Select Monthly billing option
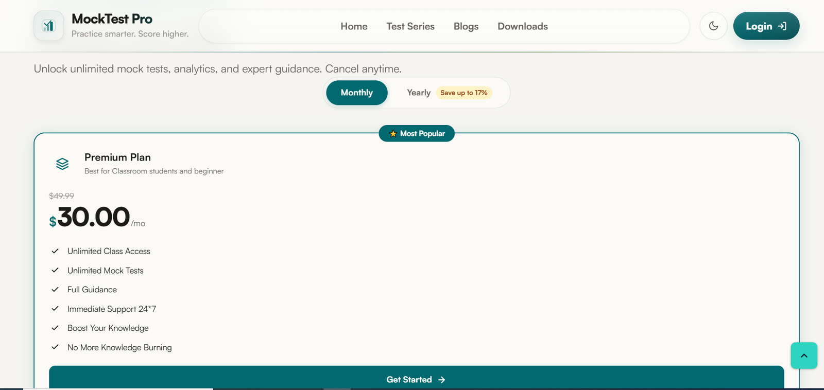Screen dimensions: 824x390 pyautogui.click(x=357, y=93)
